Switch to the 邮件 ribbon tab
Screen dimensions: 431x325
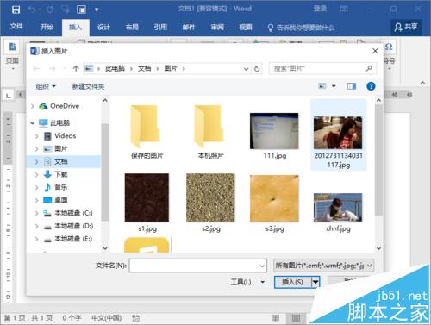[x=189, y=27]
